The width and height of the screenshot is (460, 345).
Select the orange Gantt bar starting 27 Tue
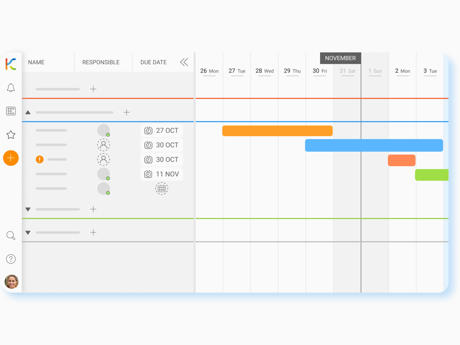coord(277,131)
